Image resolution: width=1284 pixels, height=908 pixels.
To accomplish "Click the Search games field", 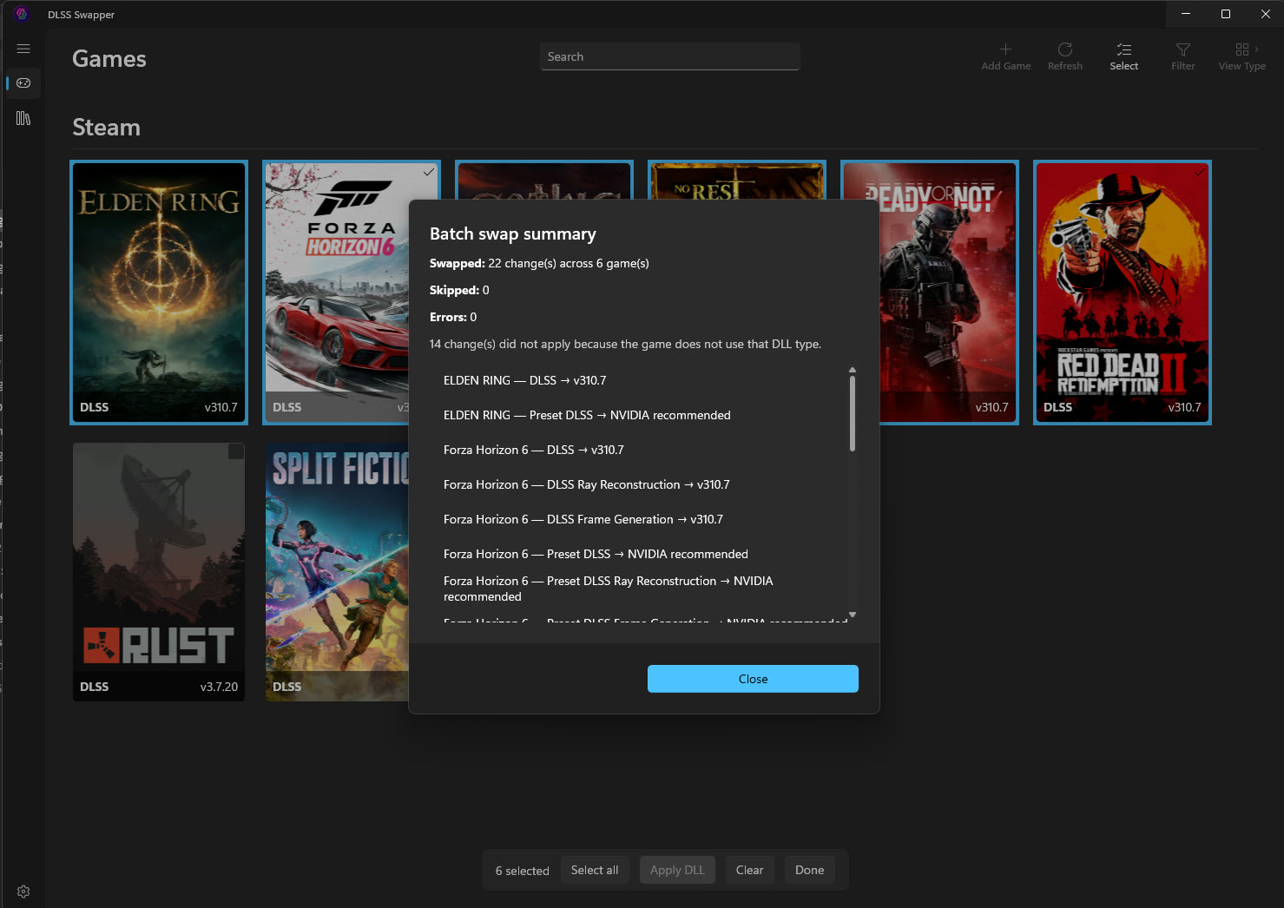I will (669, 56).
